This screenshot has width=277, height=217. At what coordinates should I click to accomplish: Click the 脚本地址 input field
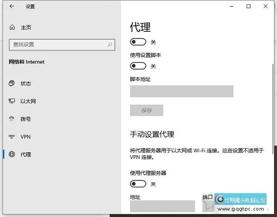point(182,91)
